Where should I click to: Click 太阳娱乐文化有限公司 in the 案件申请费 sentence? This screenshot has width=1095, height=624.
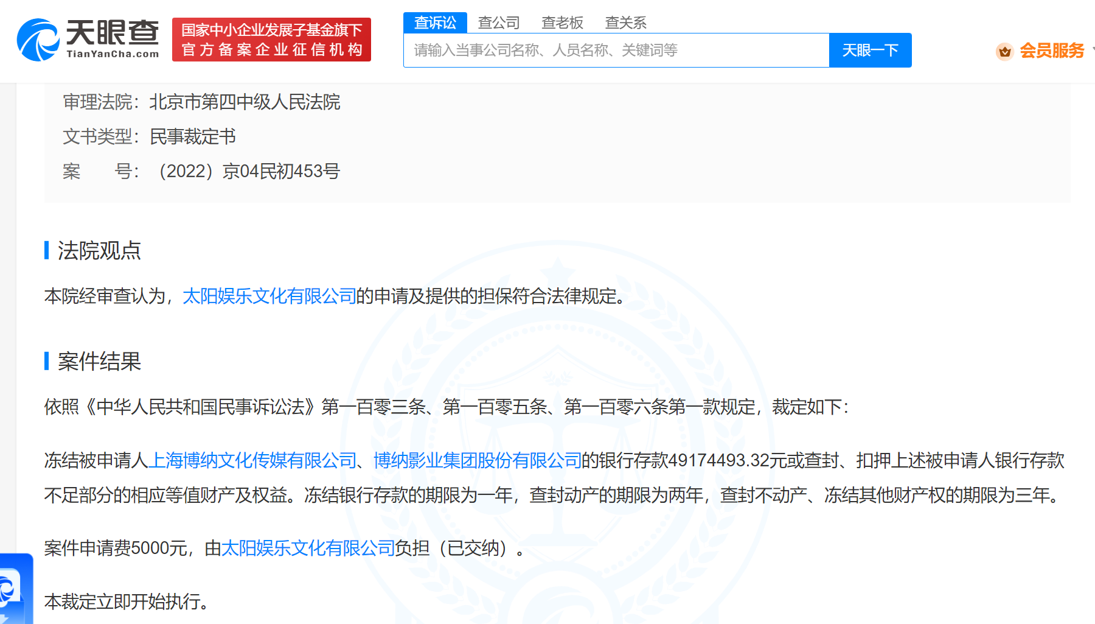point(308,548)
